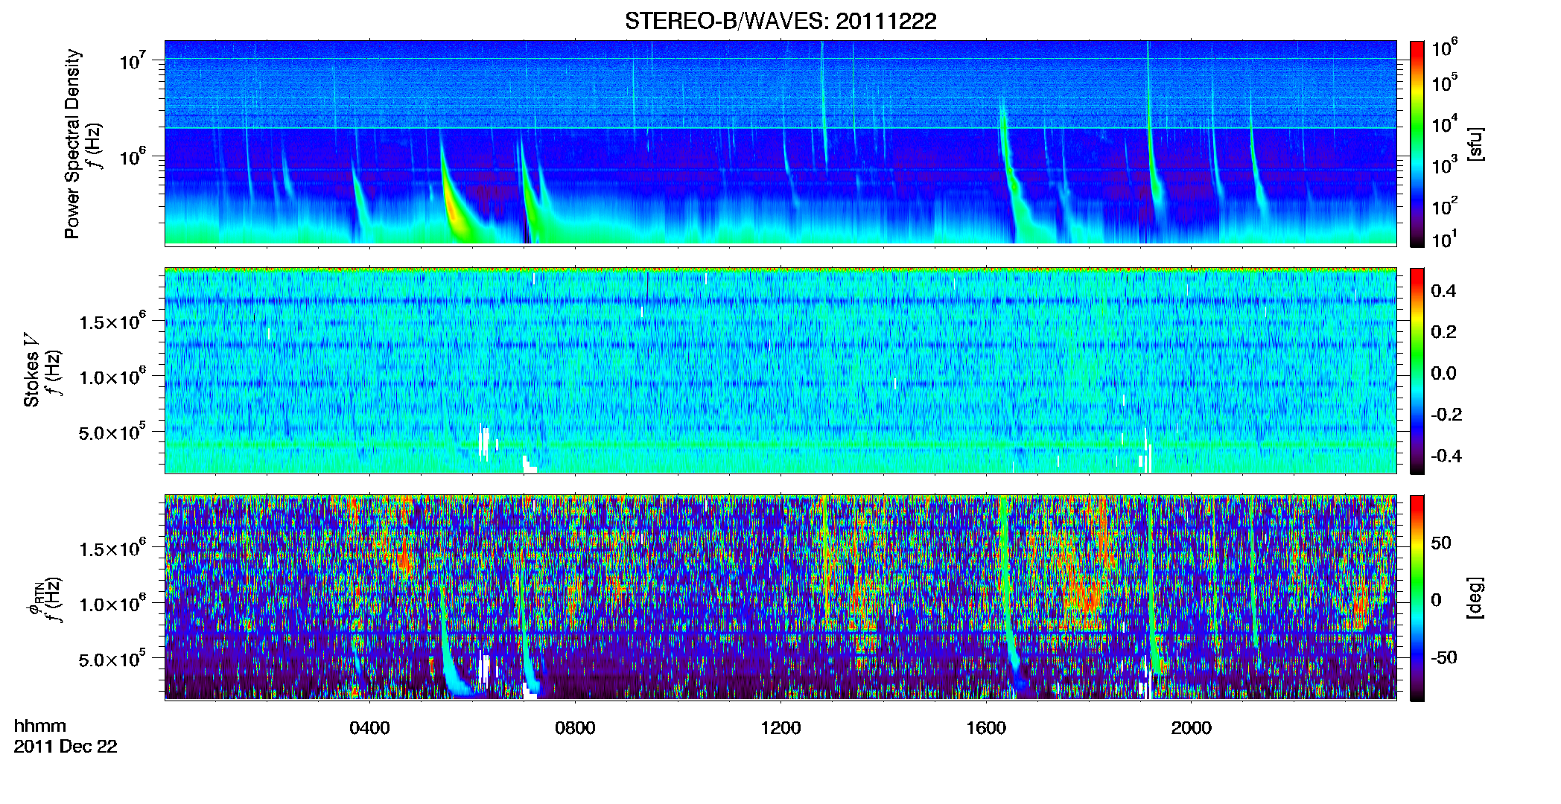The image size is (1561, 804).
Task: Select the [deg] color bar unit label
Action: [1476, 598]
